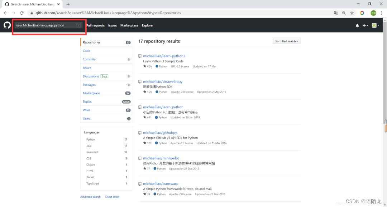Click the Beta badge next to Discussions
Image resolution: width=387 pixels, height=207 pixels.
104,76
